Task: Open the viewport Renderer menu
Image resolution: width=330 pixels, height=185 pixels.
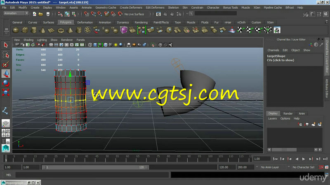Action: pyautogui.click(x=67, y=40)
